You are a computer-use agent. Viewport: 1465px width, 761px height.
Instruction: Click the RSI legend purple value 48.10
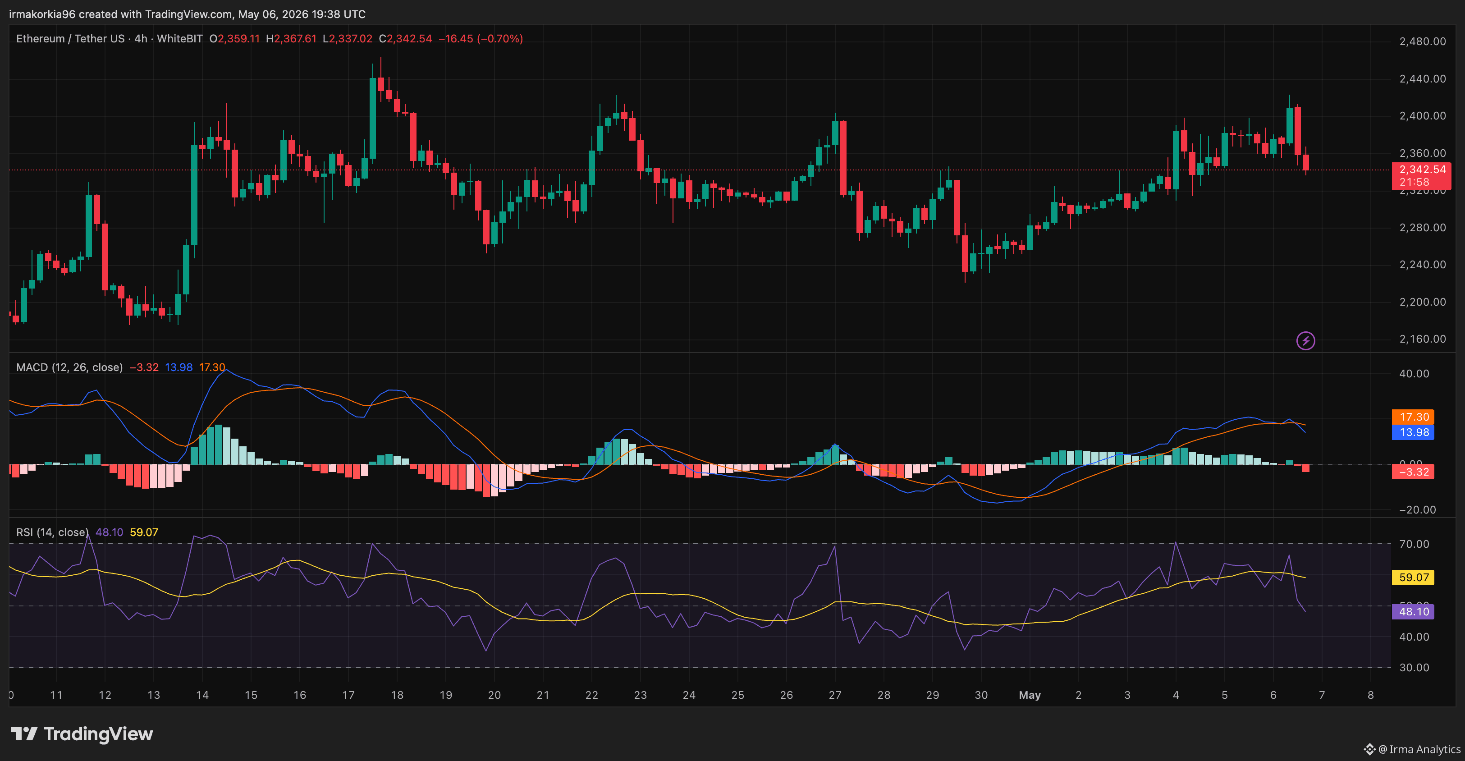pyautogui.click(x=109, y=532)
